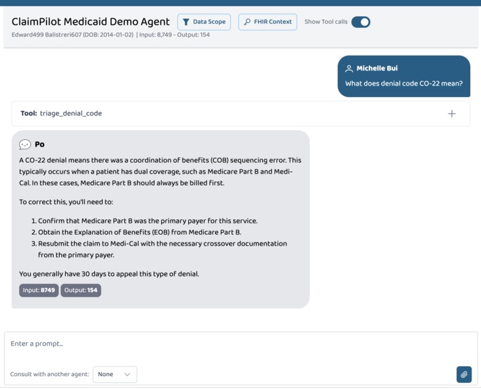
Task: Click the 'Consult with another agent:' label
Action: click(x=50, y=374)
